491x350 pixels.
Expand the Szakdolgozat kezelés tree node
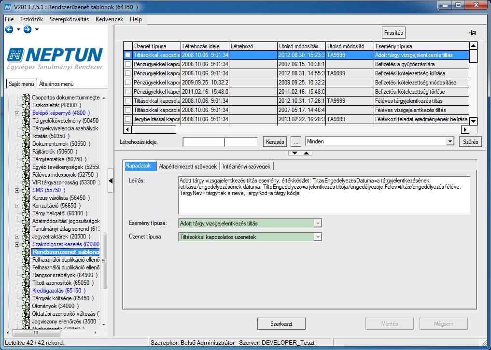point(17,244)
